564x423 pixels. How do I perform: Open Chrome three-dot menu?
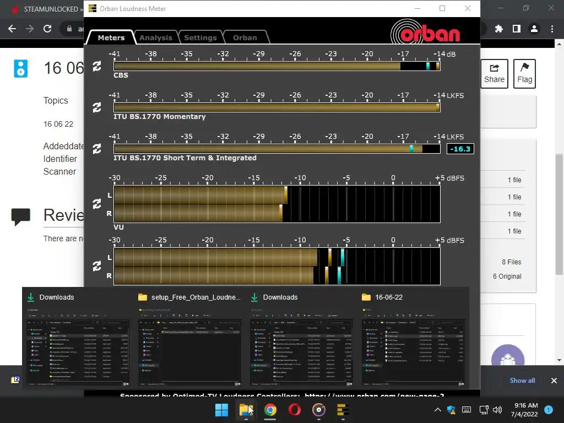tap(552, 29)
